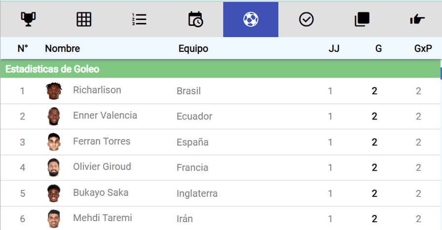Click the JJ column header
This screenshot has width=442, height=230.
(334, 48)
